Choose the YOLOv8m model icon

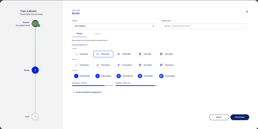[x=119, y=54]
